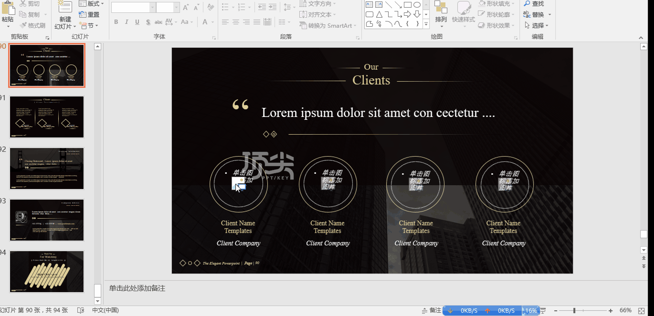Click the Reset (重置) slide icon
The image size is (654, 316).
click(x=83, y=15)
